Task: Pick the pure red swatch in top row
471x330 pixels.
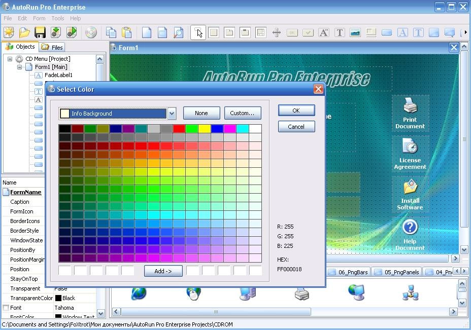Action: coord(179,129)
